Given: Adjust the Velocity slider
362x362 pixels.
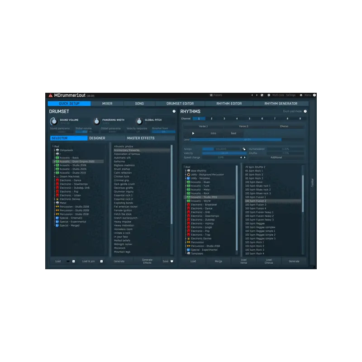Looking at the screenshot, I should [x=224, y=153].
